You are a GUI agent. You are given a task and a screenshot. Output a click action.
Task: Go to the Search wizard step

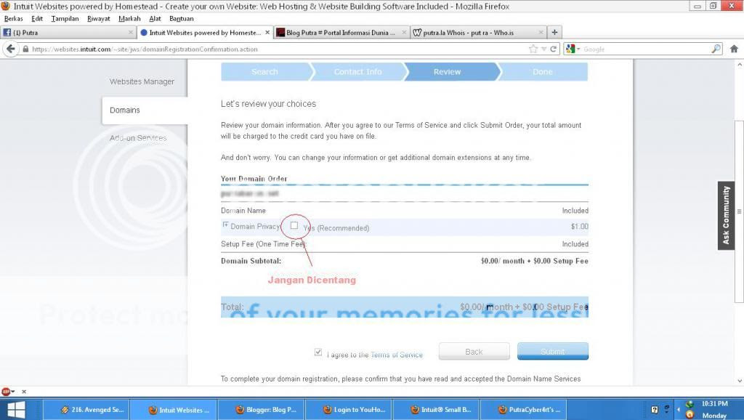pyautogui.click(x=264, y=72)
